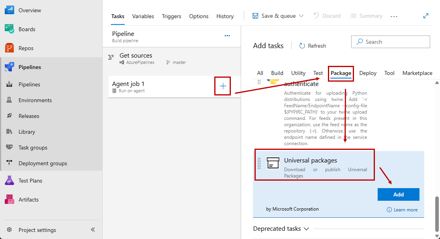The width and height of the screenshot is (440, 239).
Task: Select the Test task category tab
Action: coord(318,73)
